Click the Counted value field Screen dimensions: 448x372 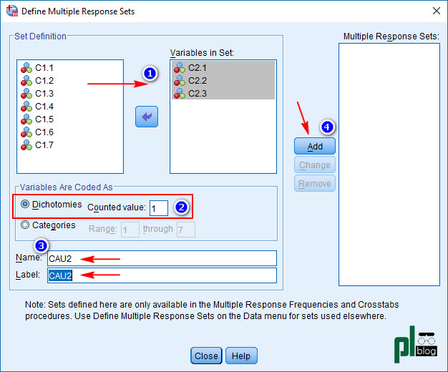pyautogui.click(x=159, y=207)
